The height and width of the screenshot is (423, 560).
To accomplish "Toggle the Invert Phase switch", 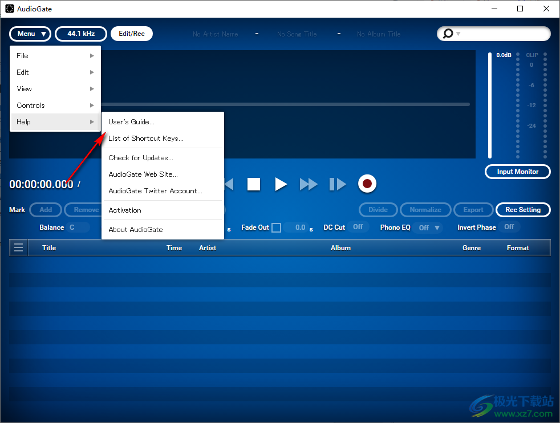I will [x=509, y=227].
